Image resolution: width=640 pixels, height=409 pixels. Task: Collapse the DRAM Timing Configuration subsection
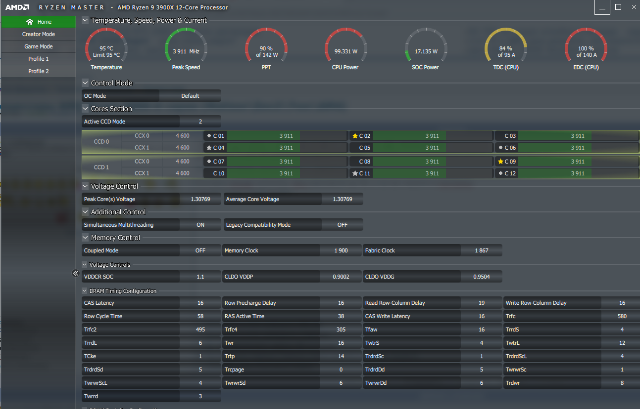(x=85, y=291)
